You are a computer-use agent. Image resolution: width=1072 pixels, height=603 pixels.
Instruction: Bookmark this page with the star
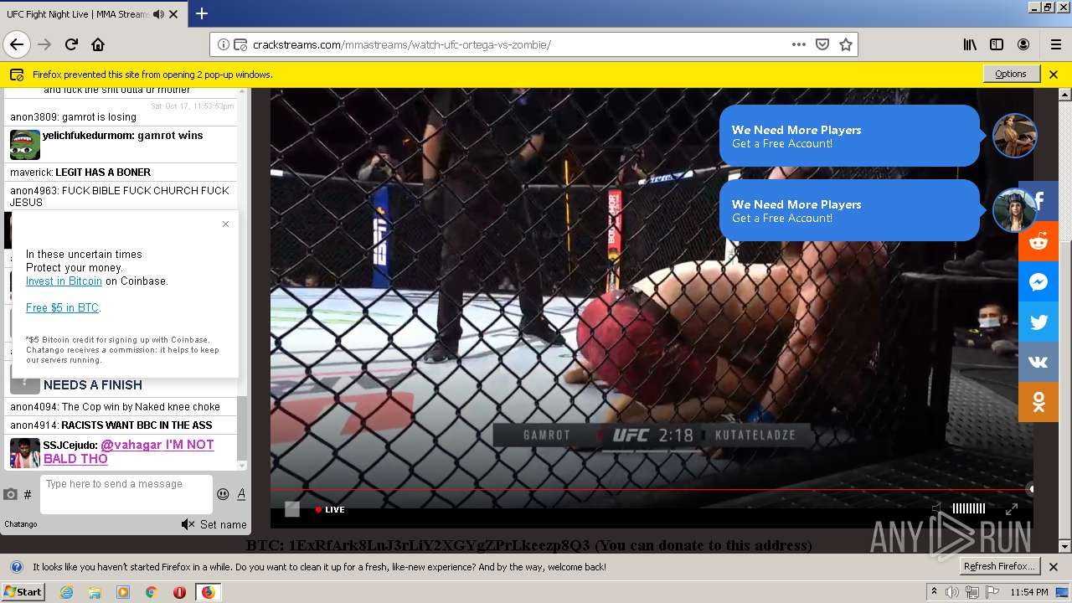846,44
